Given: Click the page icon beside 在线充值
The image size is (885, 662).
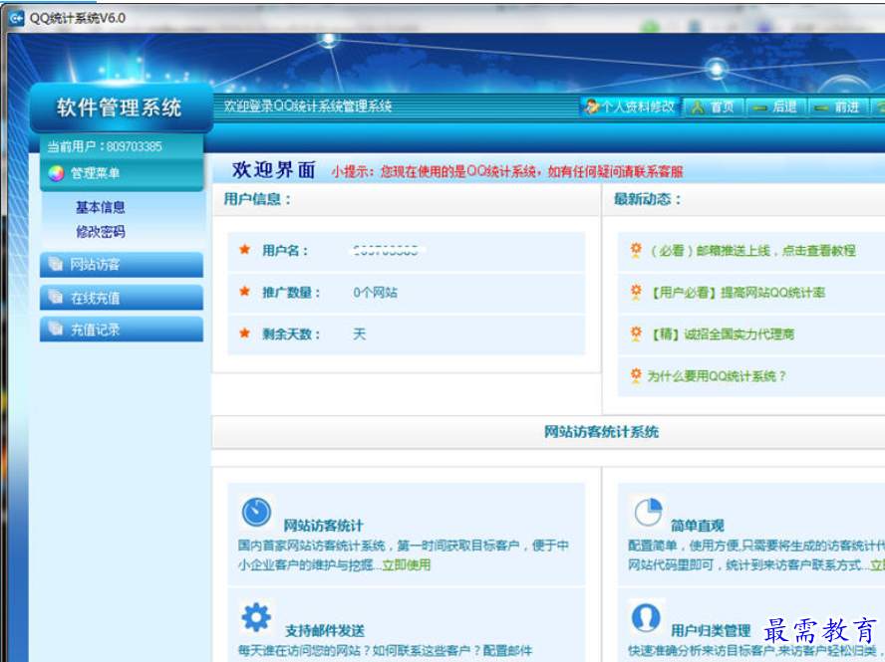Looking at the screenshot, I should (x=56, y=298).
